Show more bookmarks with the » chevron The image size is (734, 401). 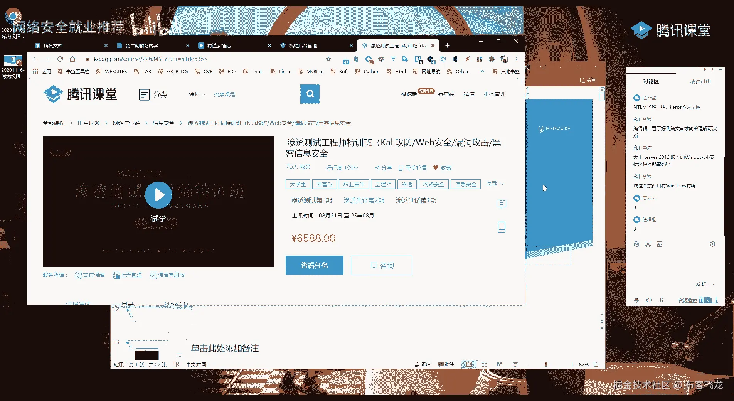tap(482, 71)
